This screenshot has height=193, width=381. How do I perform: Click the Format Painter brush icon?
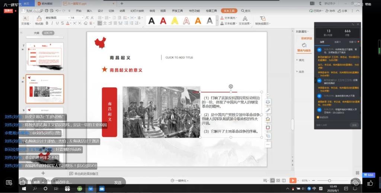tap(39, 19)
